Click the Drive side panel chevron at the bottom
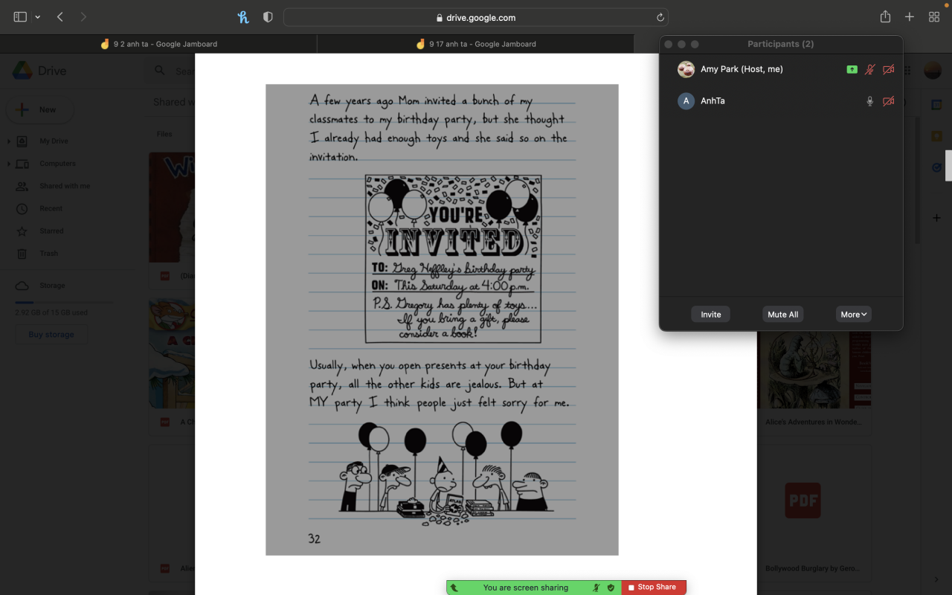Screen dimensions: 952x595 coord(936,579)
